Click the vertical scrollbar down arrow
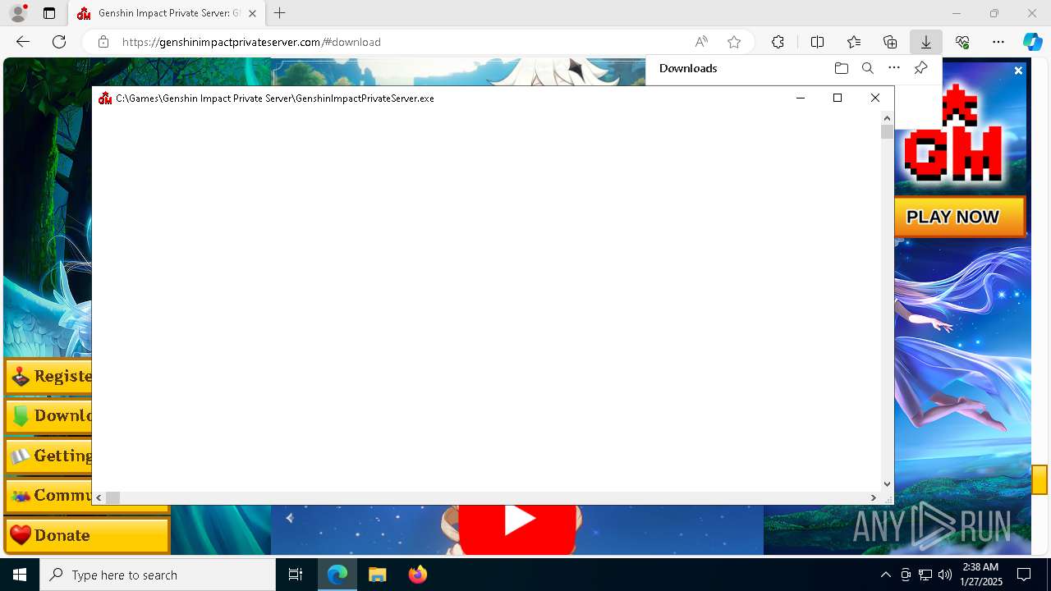Image resolution: width=1051 pixels, height=591 pixels. coord(887,484)
